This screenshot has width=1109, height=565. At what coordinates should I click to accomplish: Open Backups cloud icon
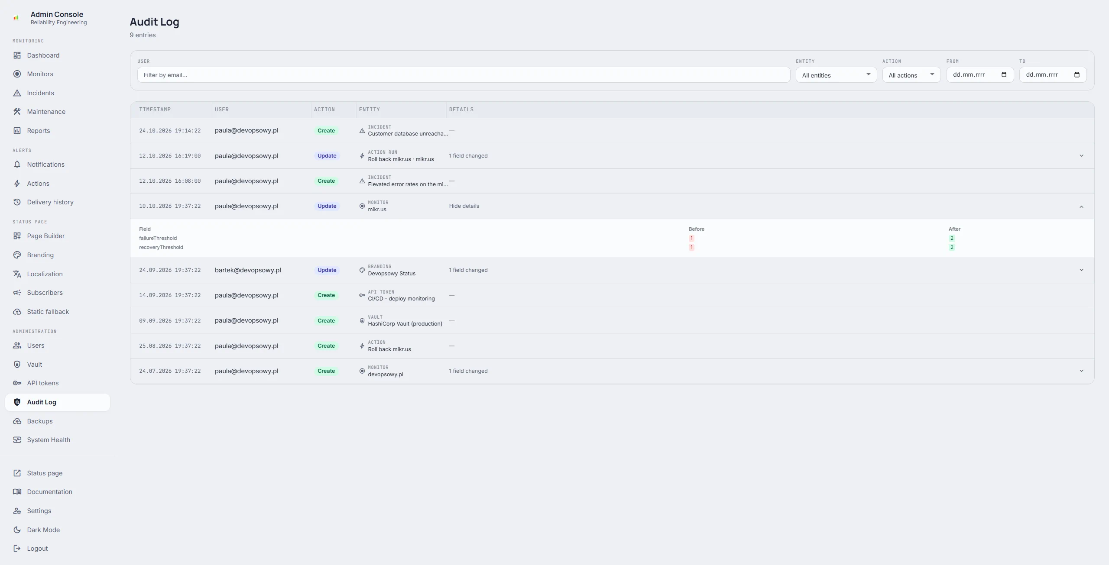[x=17, y=421]
